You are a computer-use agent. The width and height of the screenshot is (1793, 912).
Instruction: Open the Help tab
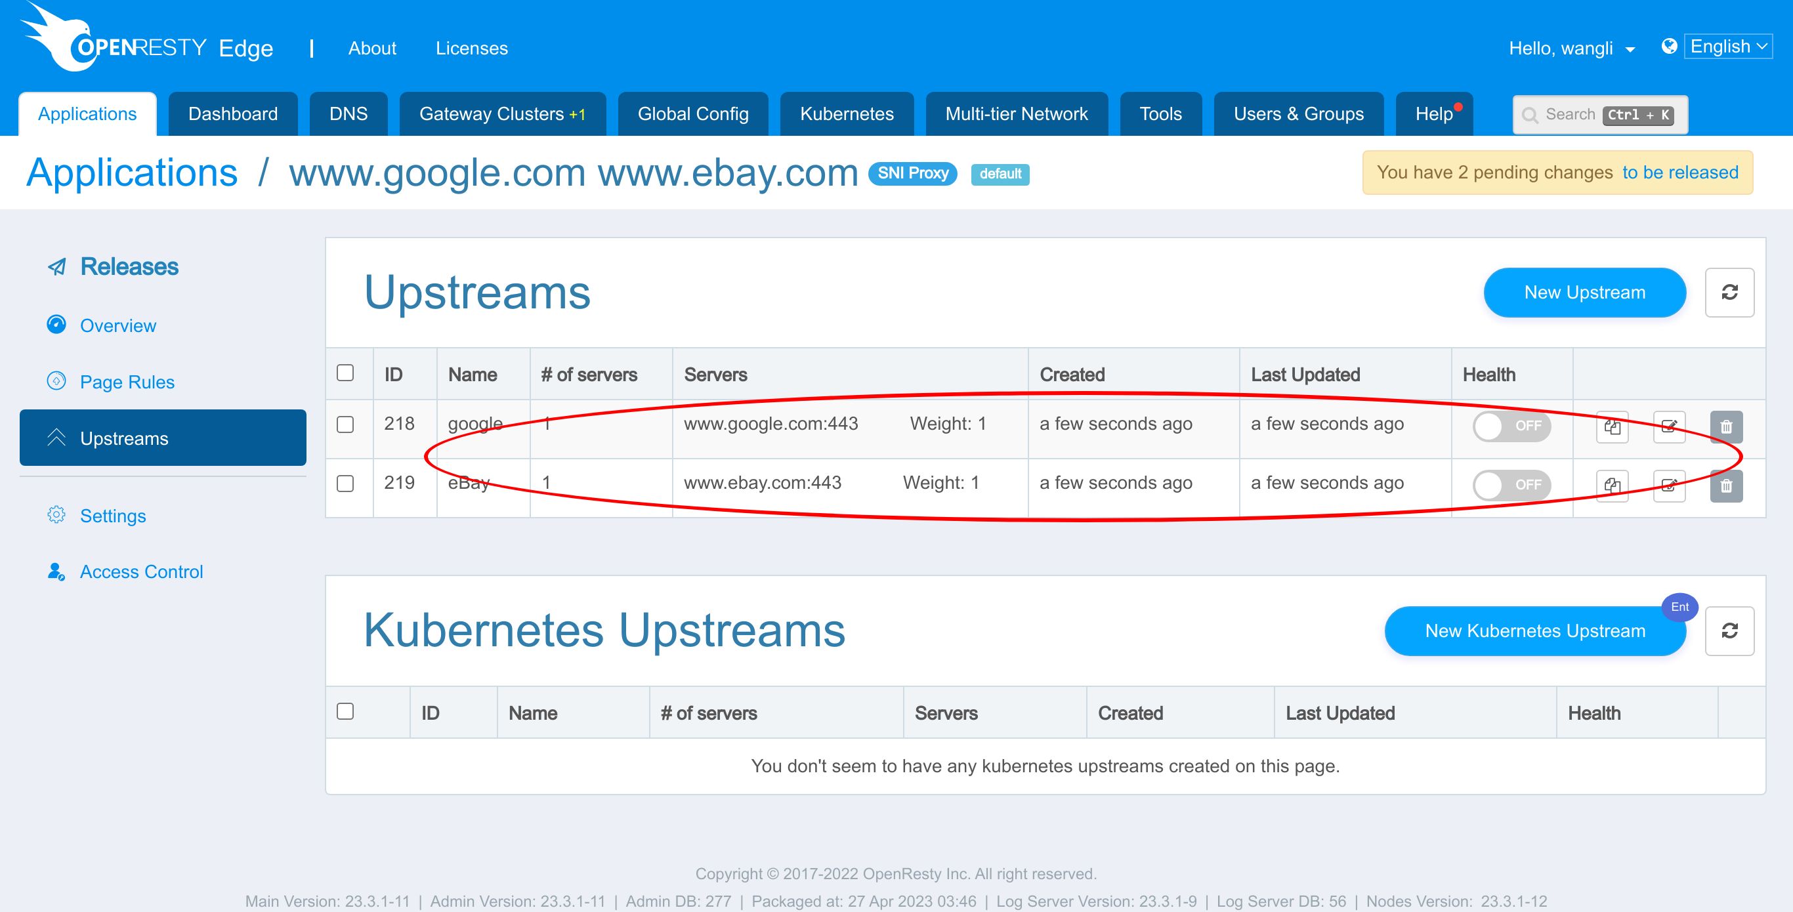pyautogui.click(x=1435, y=114)
